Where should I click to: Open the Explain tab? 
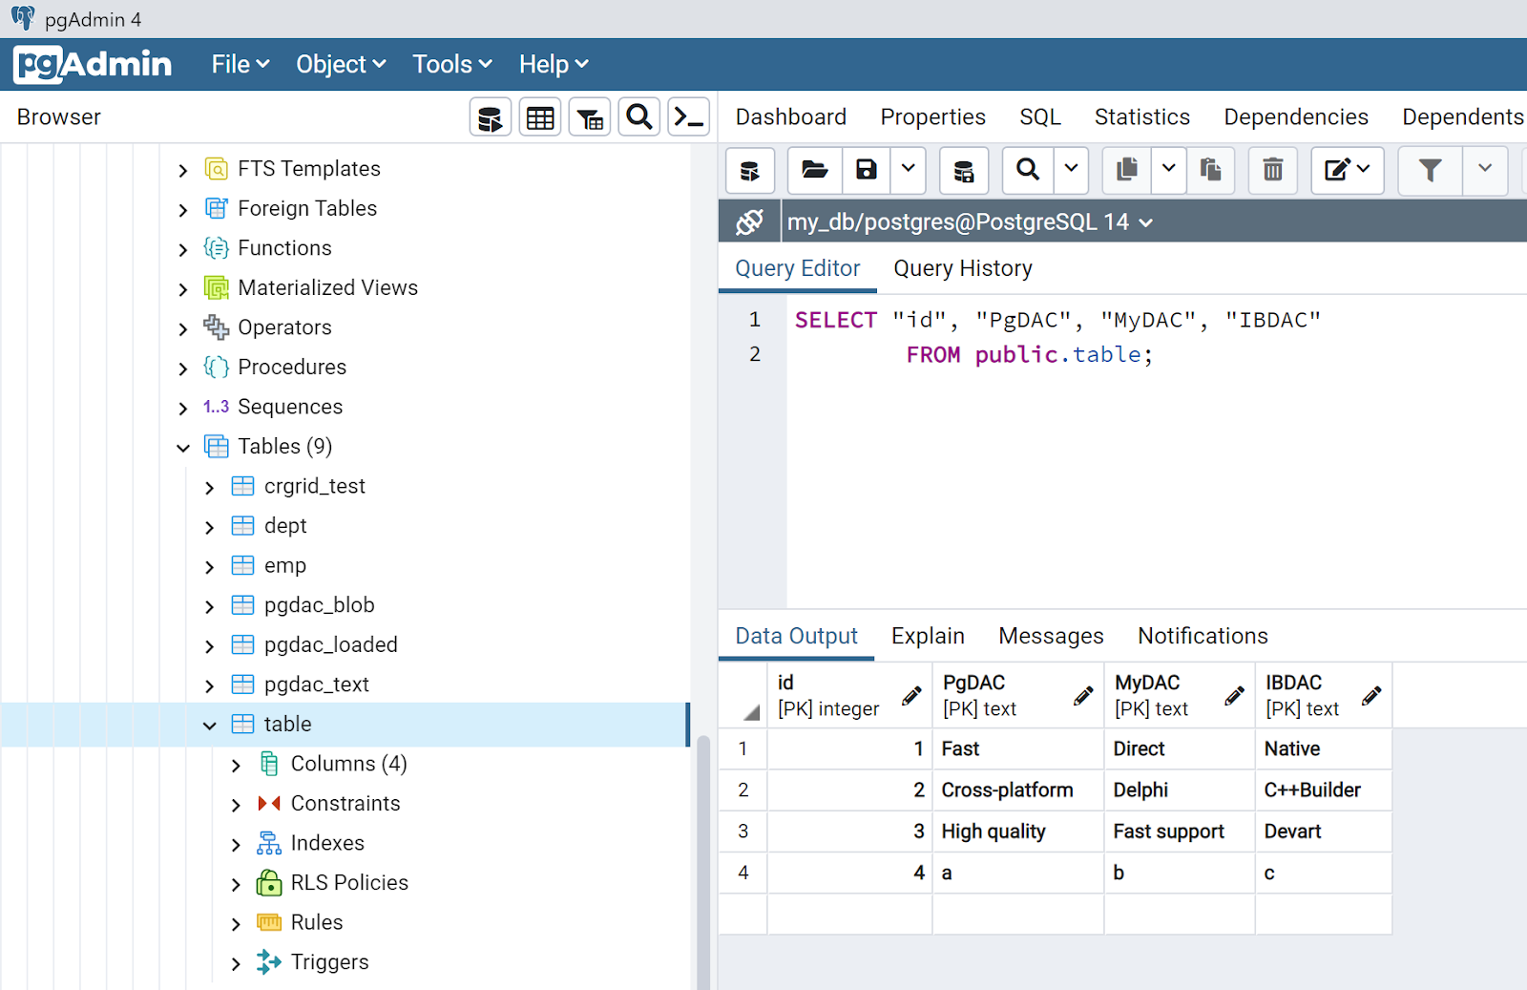click(x=928, y=637)
